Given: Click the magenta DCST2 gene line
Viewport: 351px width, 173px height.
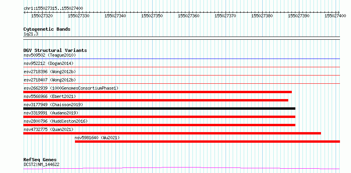Looking at the screenshot, I should click(x=182, y=168).
